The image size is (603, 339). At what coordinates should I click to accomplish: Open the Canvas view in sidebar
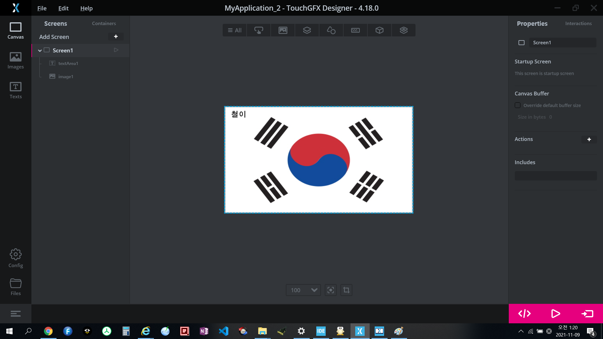pyautogui.click(x=15, y=31)
